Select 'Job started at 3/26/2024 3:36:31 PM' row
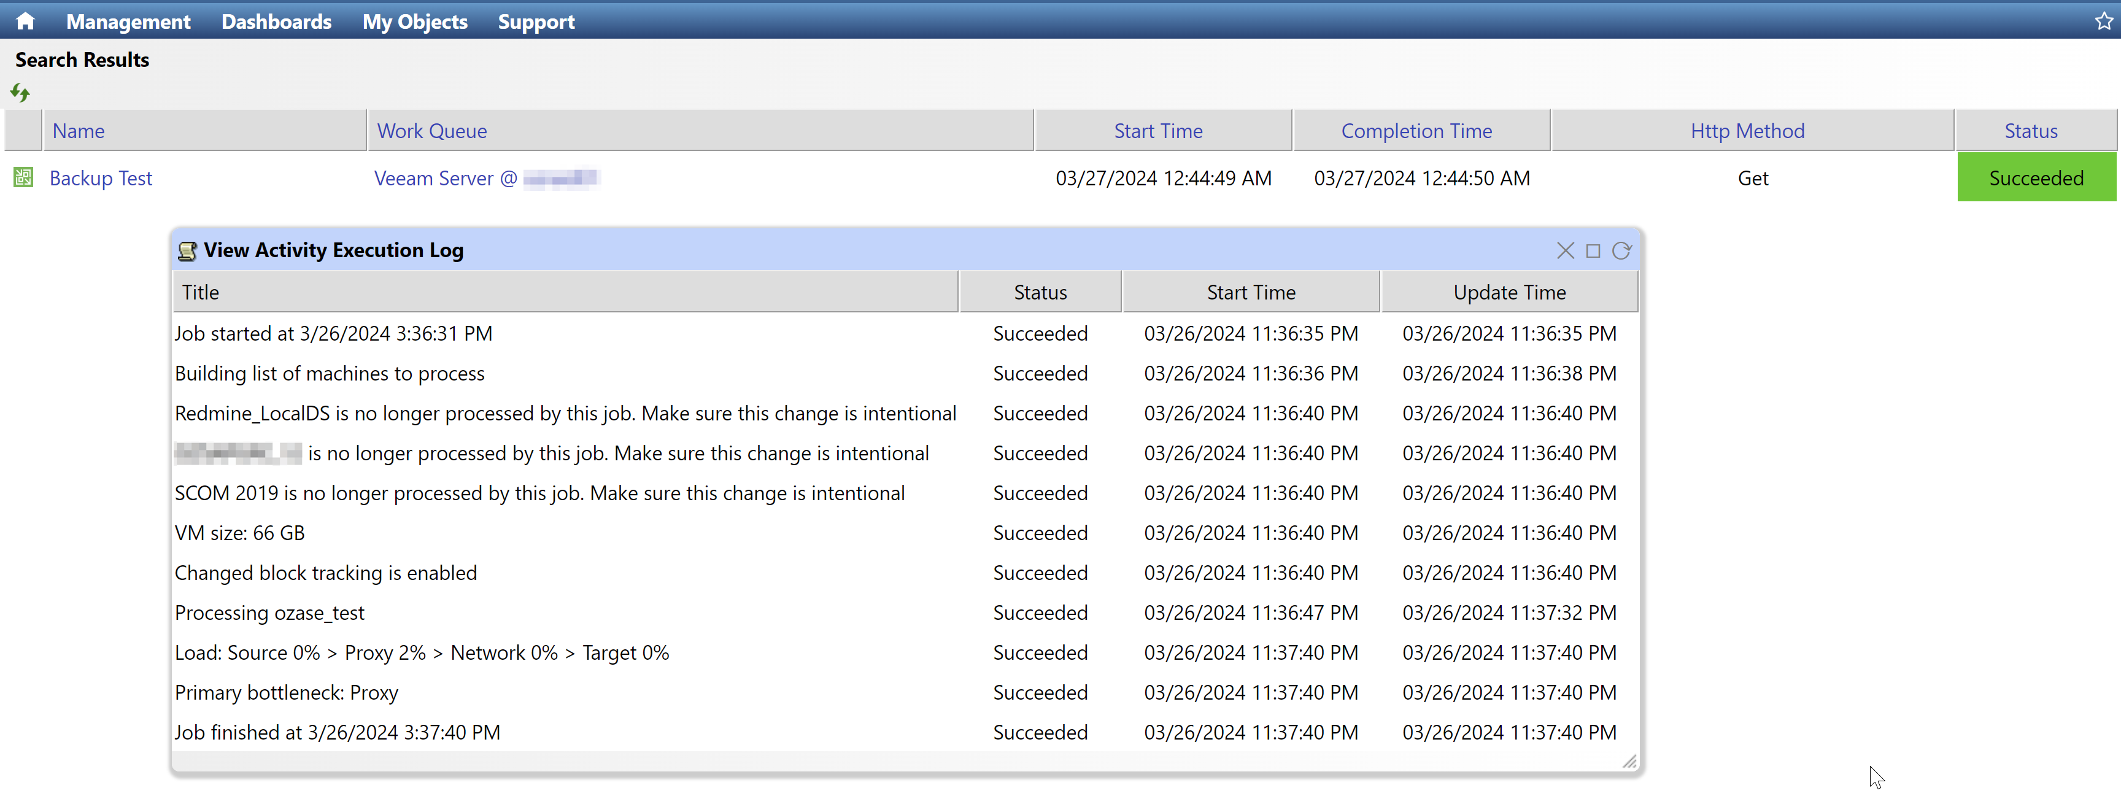The height and width of the screenshot is (796, 2121). tap(905, 333)
